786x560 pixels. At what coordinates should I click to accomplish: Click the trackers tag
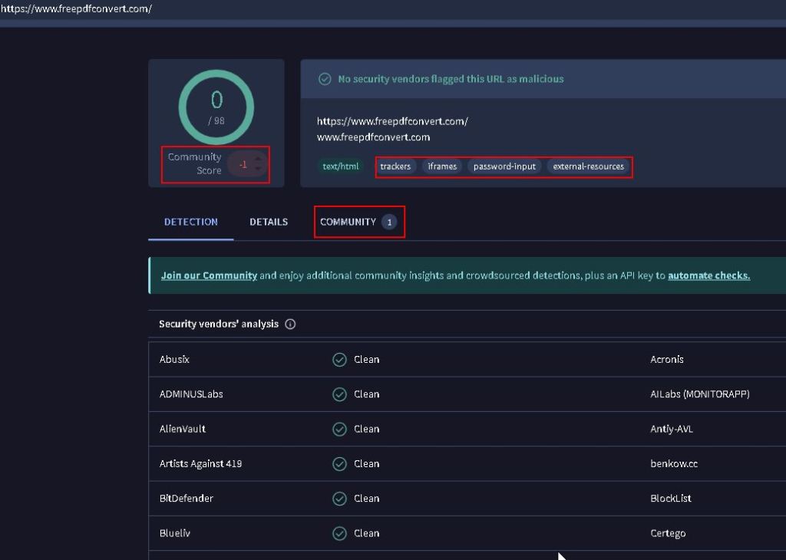[x=395, y=166]
